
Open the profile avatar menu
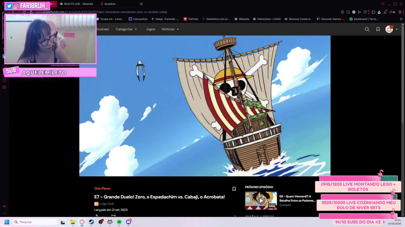[389, 29]
